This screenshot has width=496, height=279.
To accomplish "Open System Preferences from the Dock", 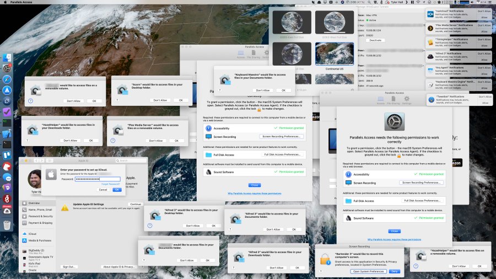I will (7, 68).
